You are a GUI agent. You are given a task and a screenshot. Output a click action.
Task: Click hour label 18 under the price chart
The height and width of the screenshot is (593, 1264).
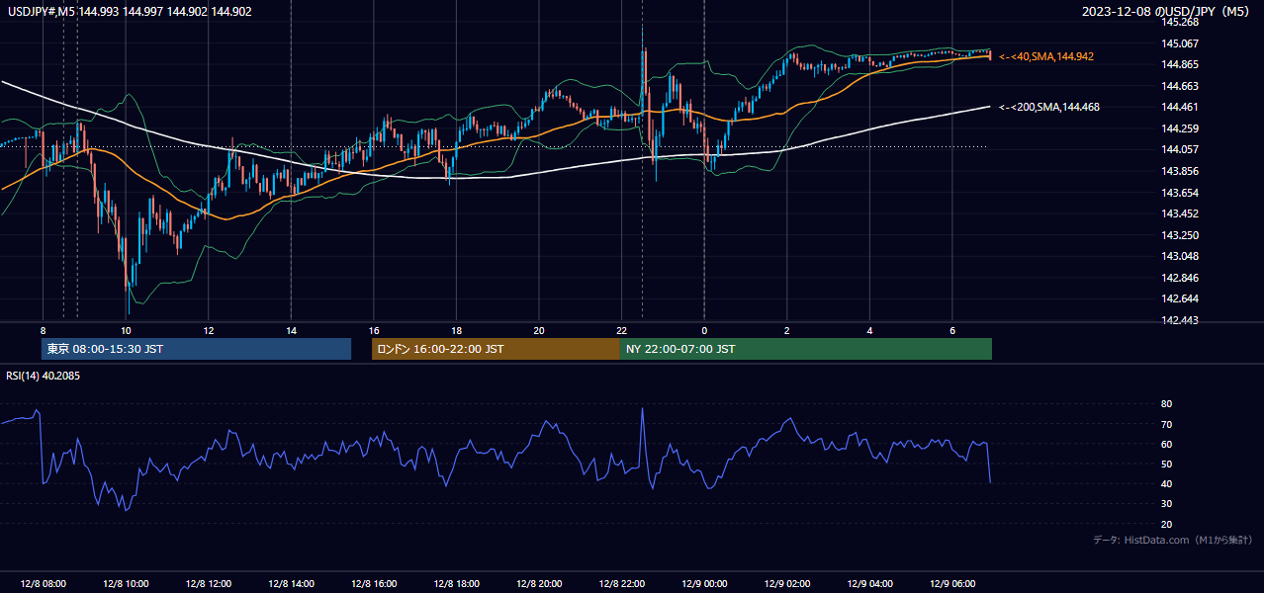coord(456,330)
